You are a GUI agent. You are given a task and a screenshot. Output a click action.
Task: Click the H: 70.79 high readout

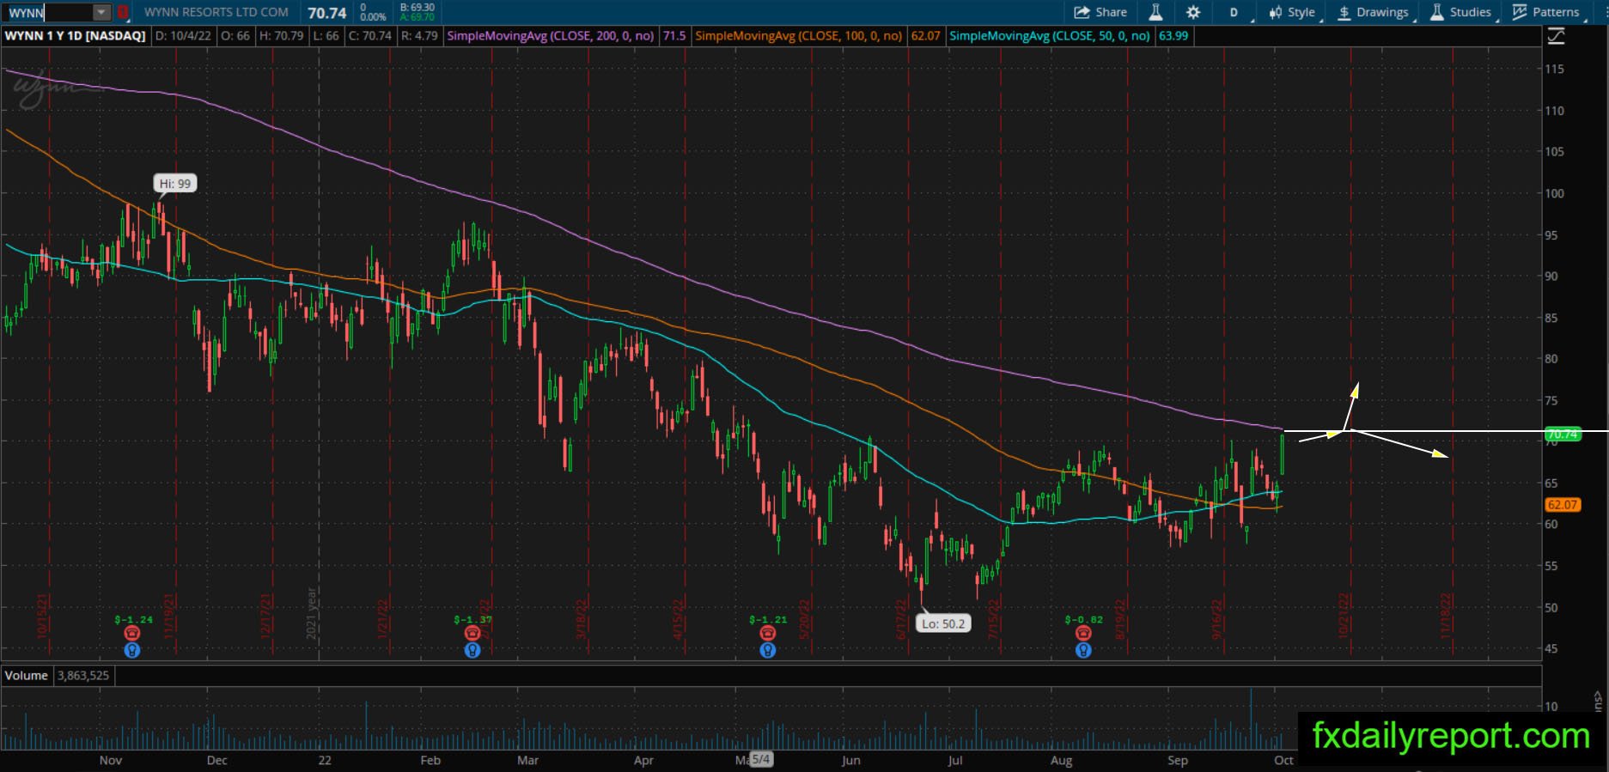pyautogui.click(x=282, y=36)
